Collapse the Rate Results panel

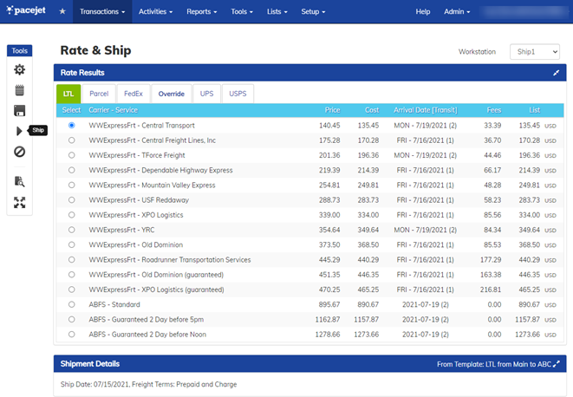click(556, 73)
